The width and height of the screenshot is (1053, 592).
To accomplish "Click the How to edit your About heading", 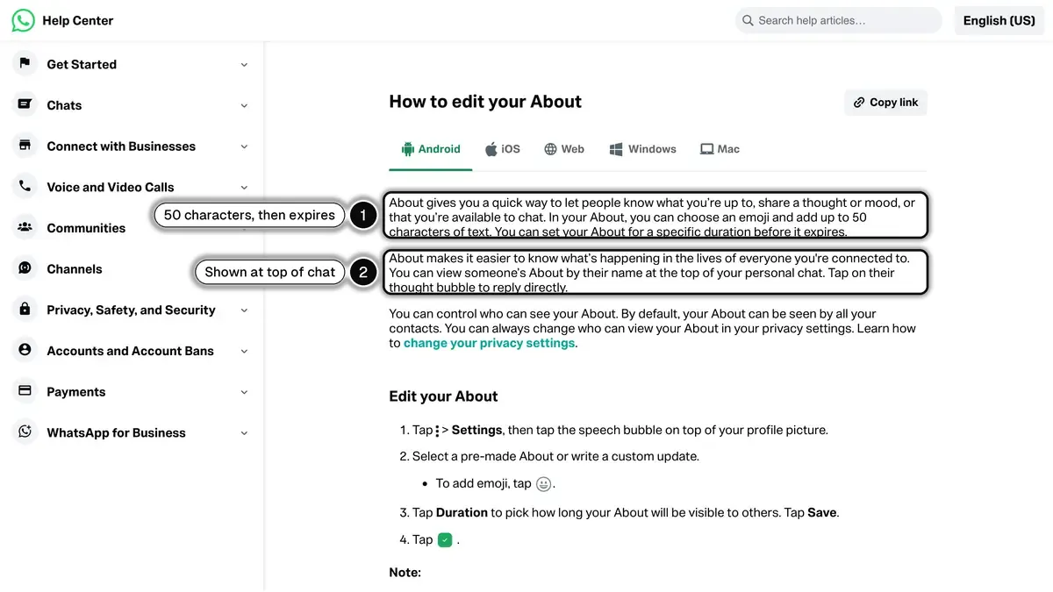I will tap(485, 102).
